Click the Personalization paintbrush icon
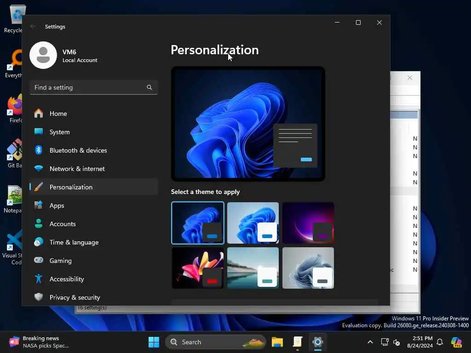 (x=39, y=187)
